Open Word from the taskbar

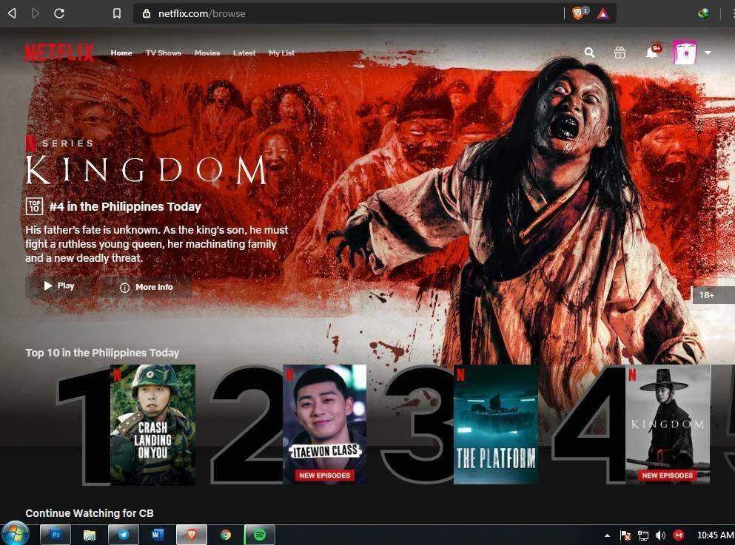point(157,534)
